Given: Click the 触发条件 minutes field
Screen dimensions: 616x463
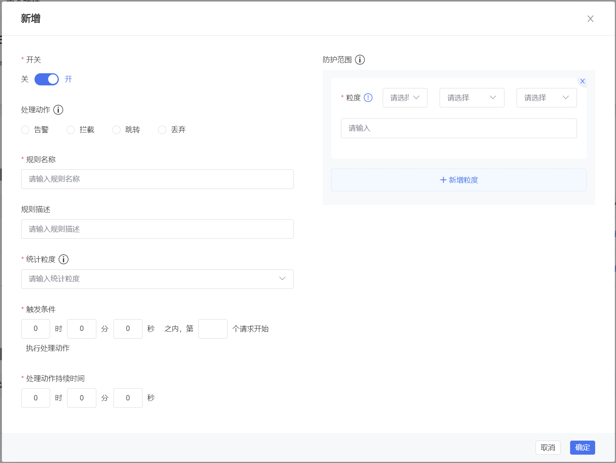Looking at the screenshot, I should coord(82,329).
